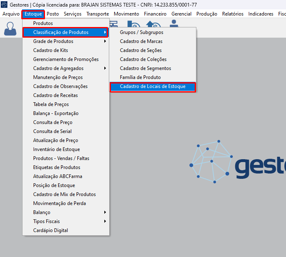Select Cadastro de Locais de Estoque

pos(153,86)
